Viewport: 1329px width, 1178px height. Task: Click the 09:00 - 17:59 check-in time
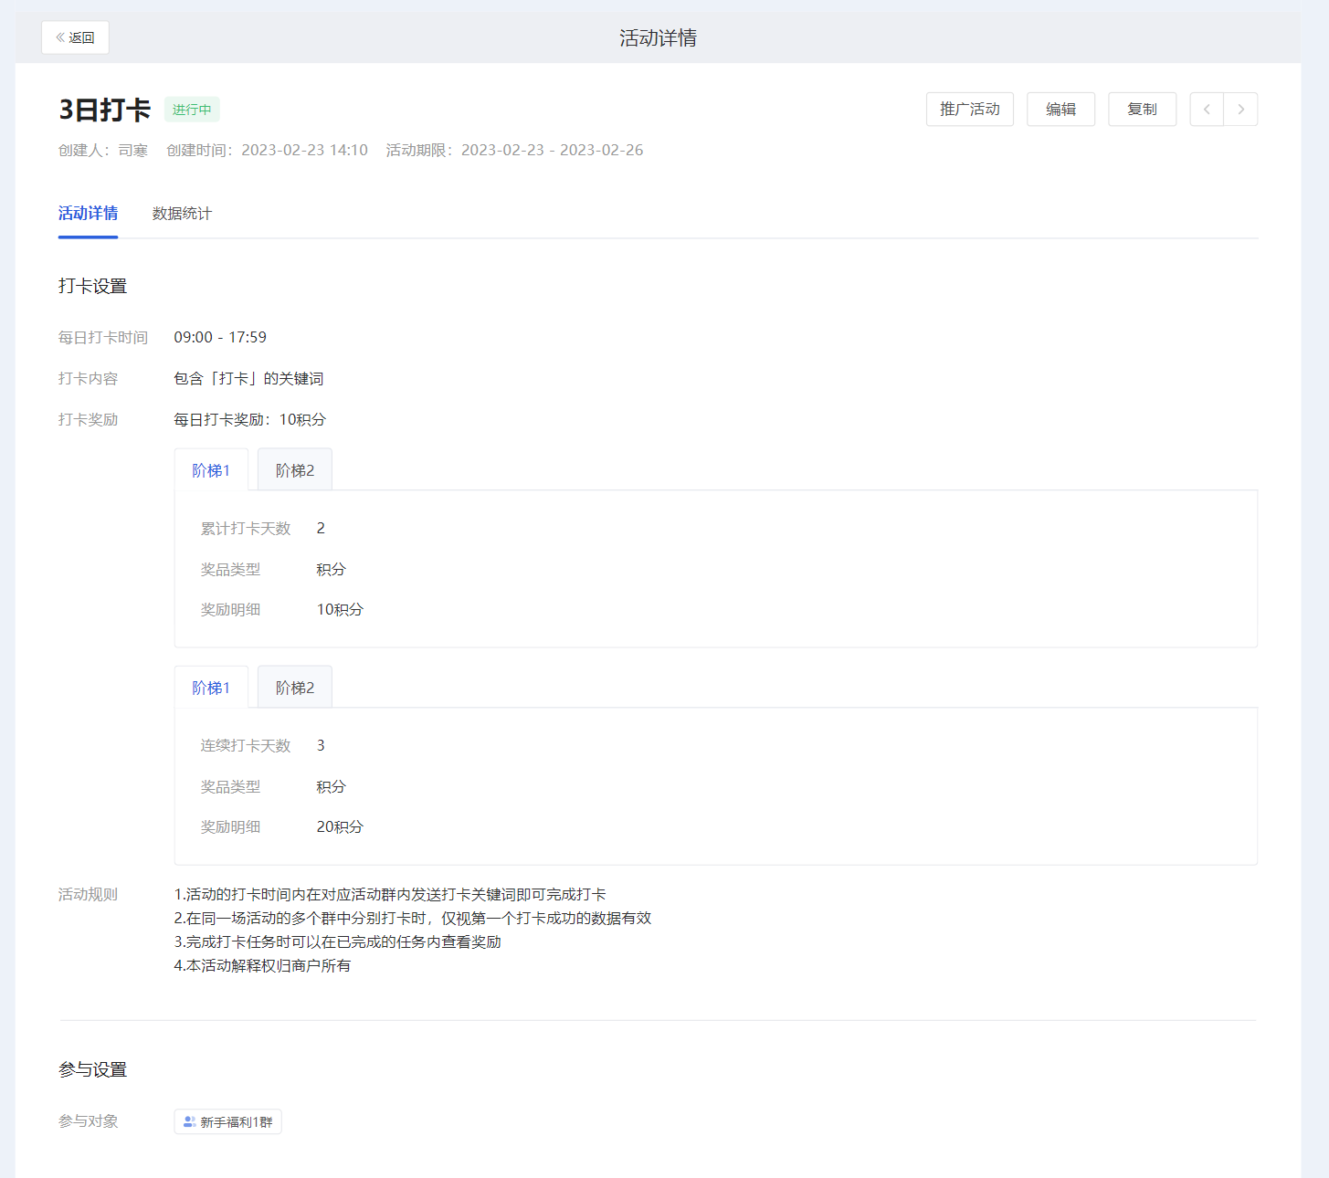point(220,337)
